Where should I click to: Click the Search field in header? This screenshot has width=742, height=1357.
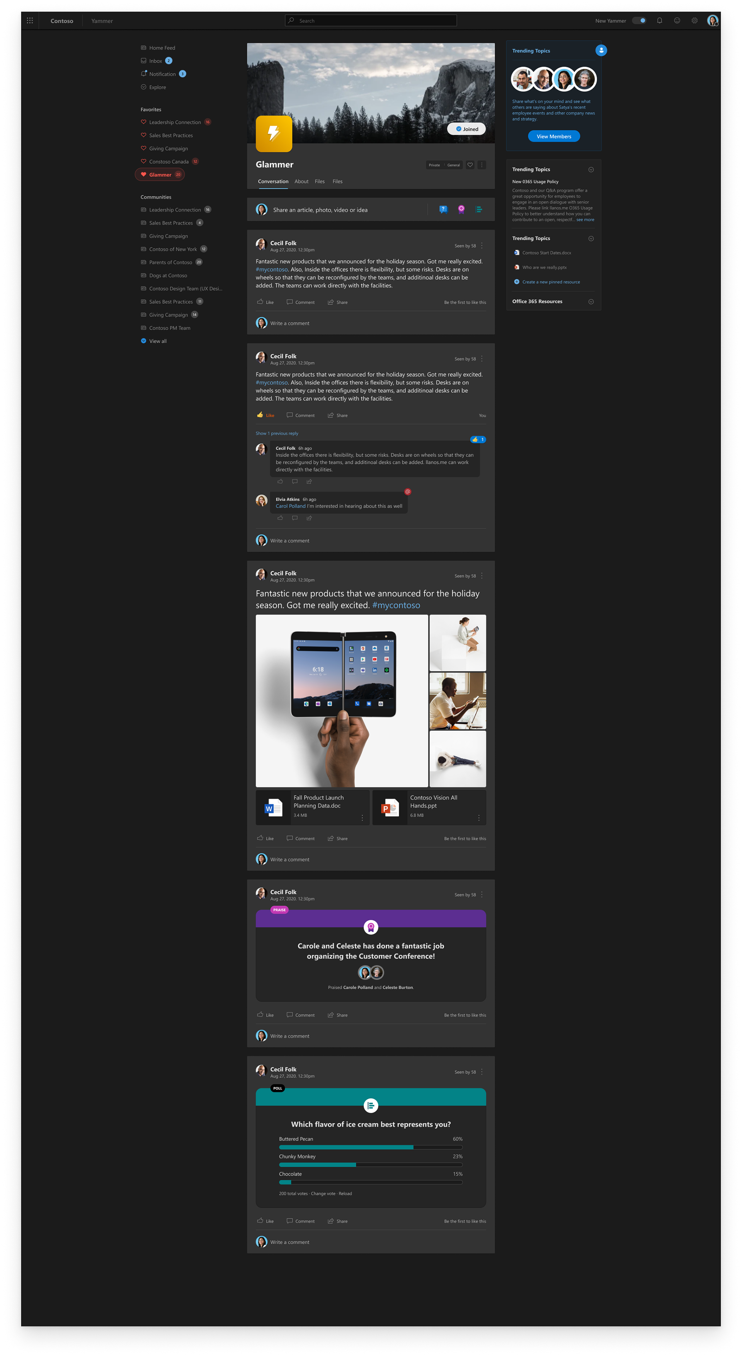point(371,21)
